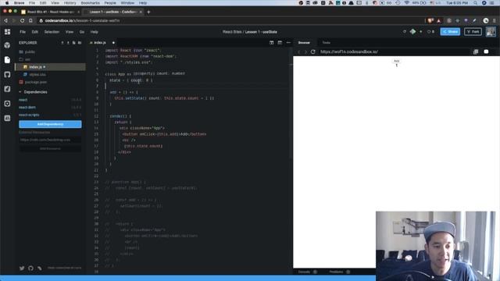Go back in the preview browser

pyautogui.click(x=299, y=52)
